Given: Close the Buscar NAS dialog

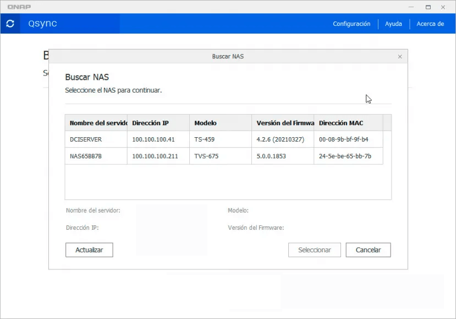Looking at the screenshot, I should coord(400,57).
